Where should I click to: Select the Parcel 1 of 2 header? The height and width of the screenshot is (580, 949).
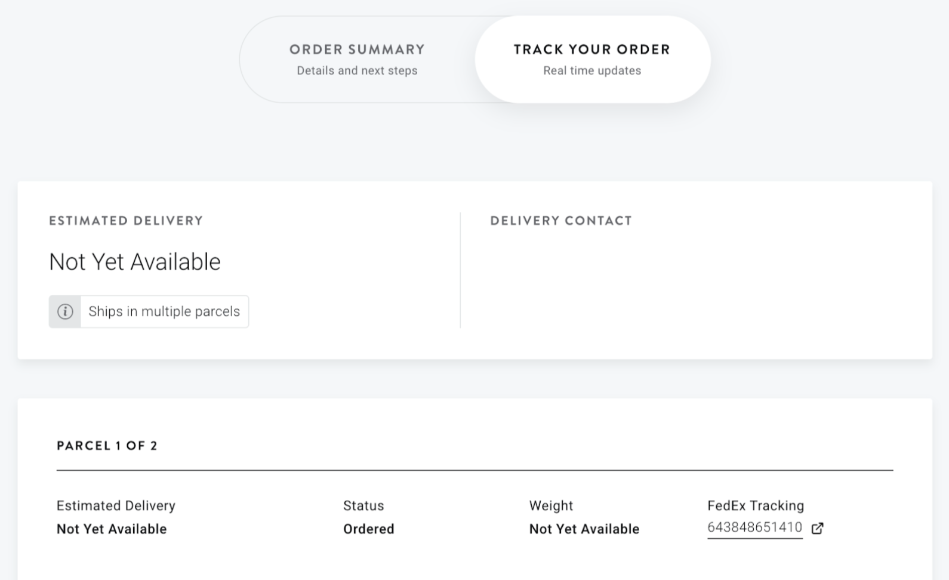point(107,445)
